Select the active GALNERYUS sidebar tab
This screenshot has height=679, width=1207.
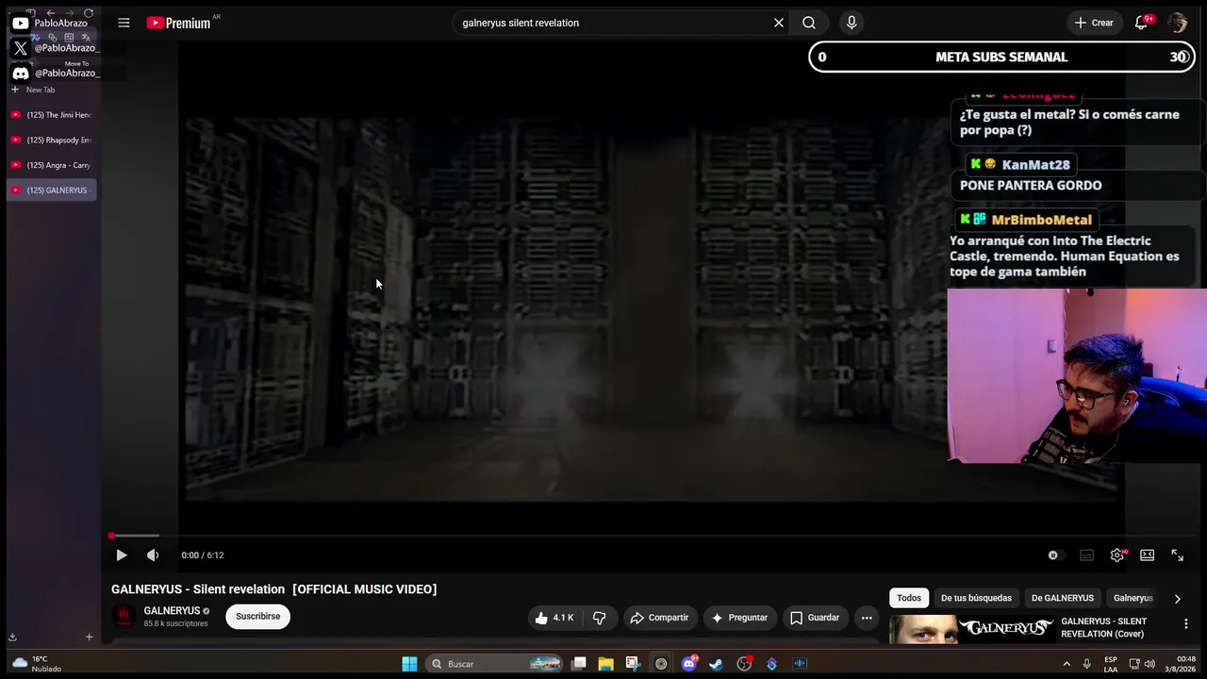pyautogui.click(x=52, y=190)
